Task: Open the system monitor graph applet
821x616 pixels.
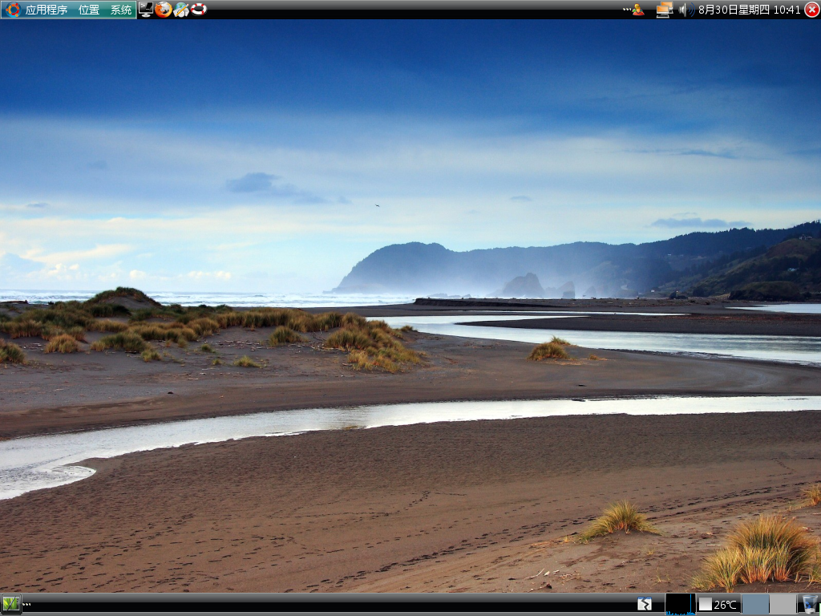Action: click(x=680, y=604)
